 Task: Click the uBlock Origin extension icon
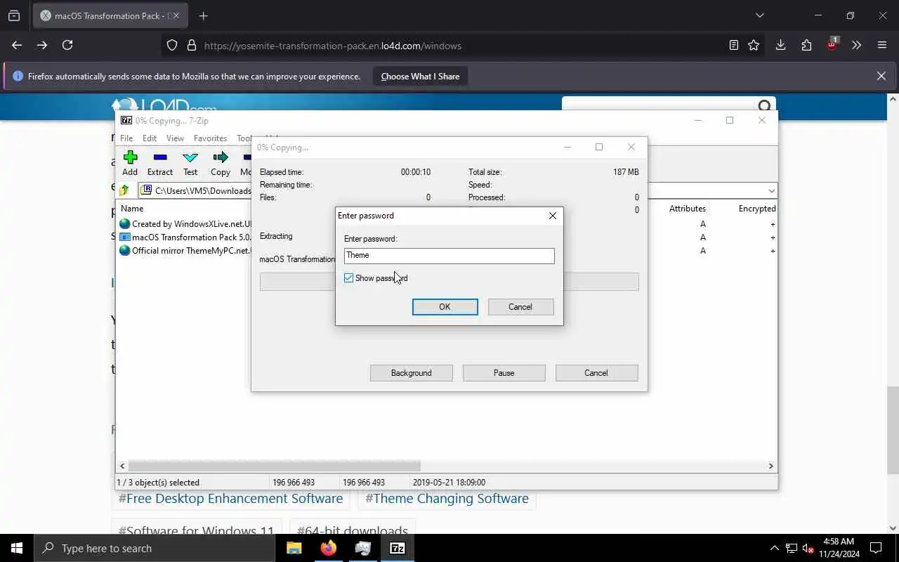pos(832,45)
